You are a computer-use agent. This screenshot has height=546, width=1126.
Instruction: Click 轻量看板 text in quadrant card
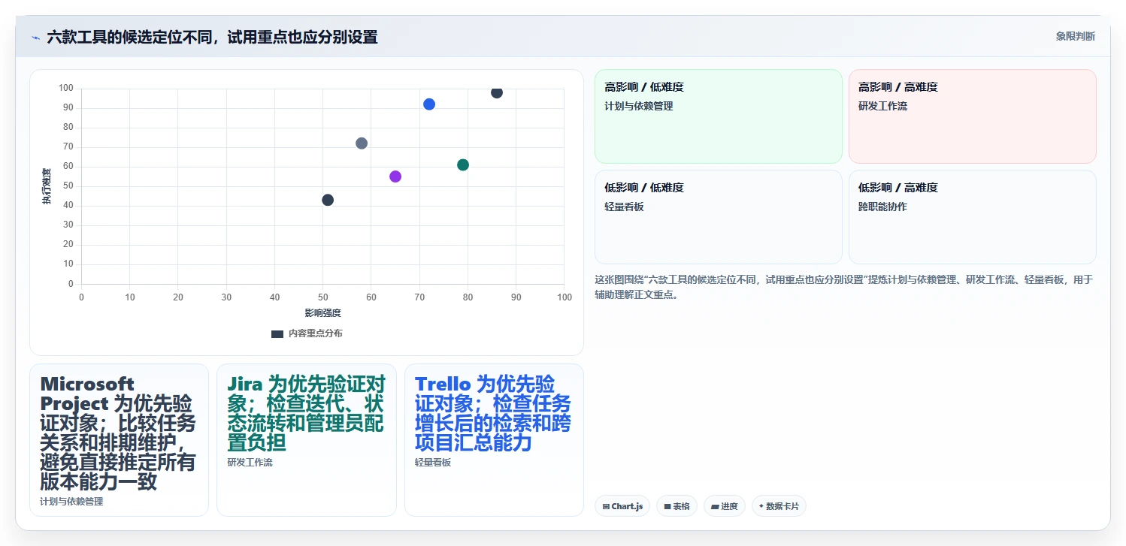pos(624,207)
